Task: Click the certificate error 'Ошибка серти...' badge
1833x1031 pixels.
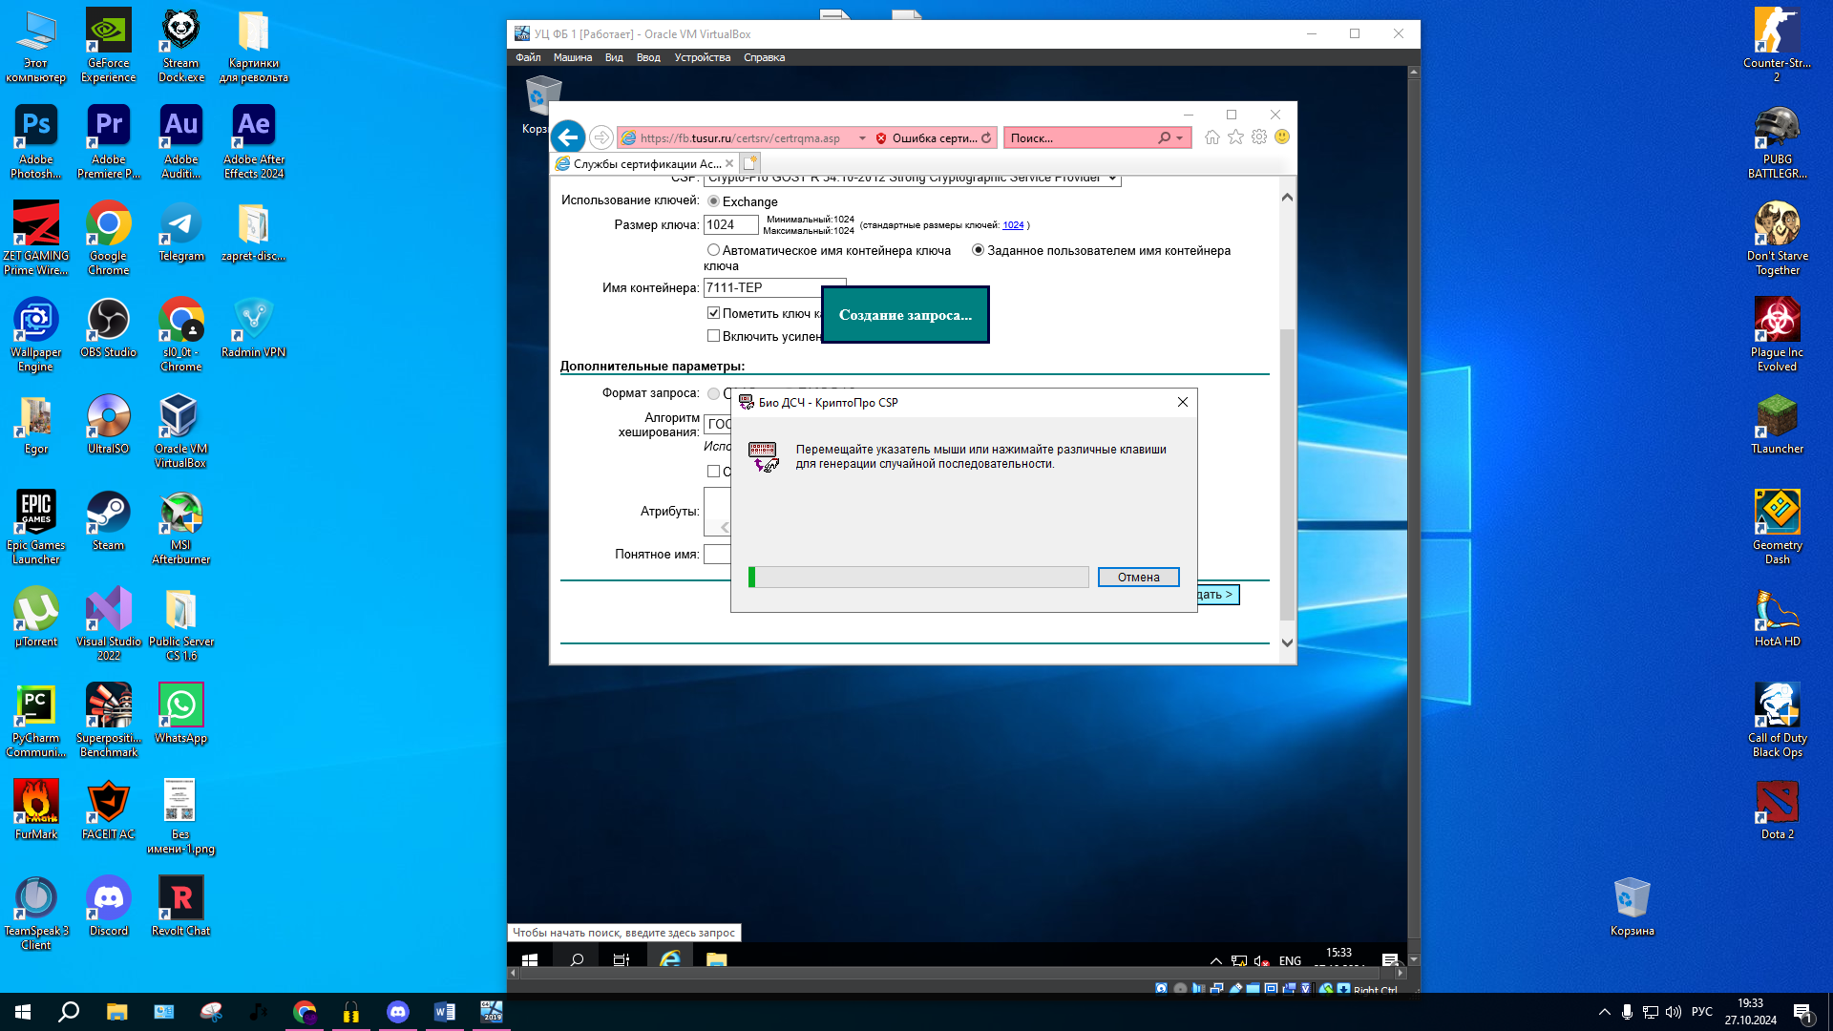Action: (x=926, y=137)
